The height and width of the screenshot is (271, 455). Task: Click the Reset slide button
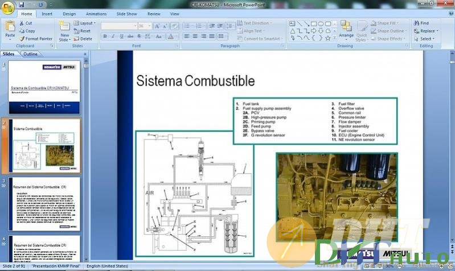(x=82, y=31)
